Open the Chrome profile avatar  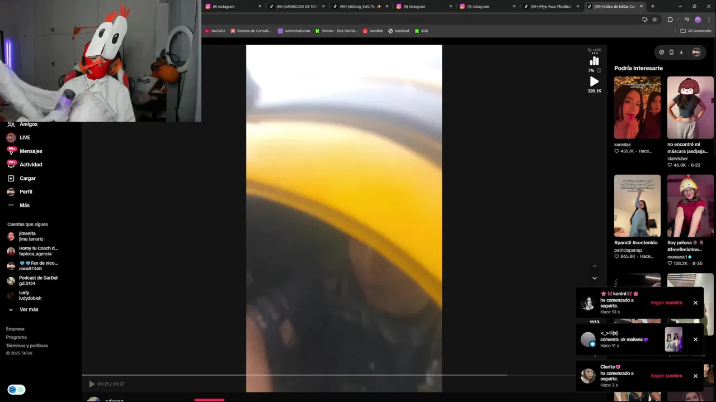698,20
